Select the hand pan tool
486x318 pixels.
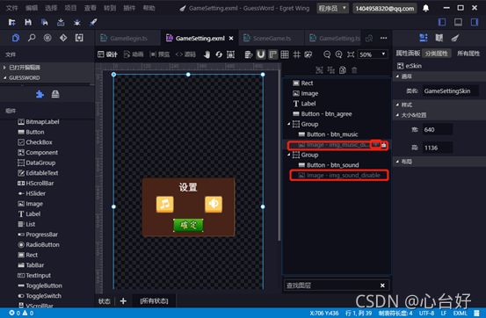pyautogui.click(x=207, y=54)
